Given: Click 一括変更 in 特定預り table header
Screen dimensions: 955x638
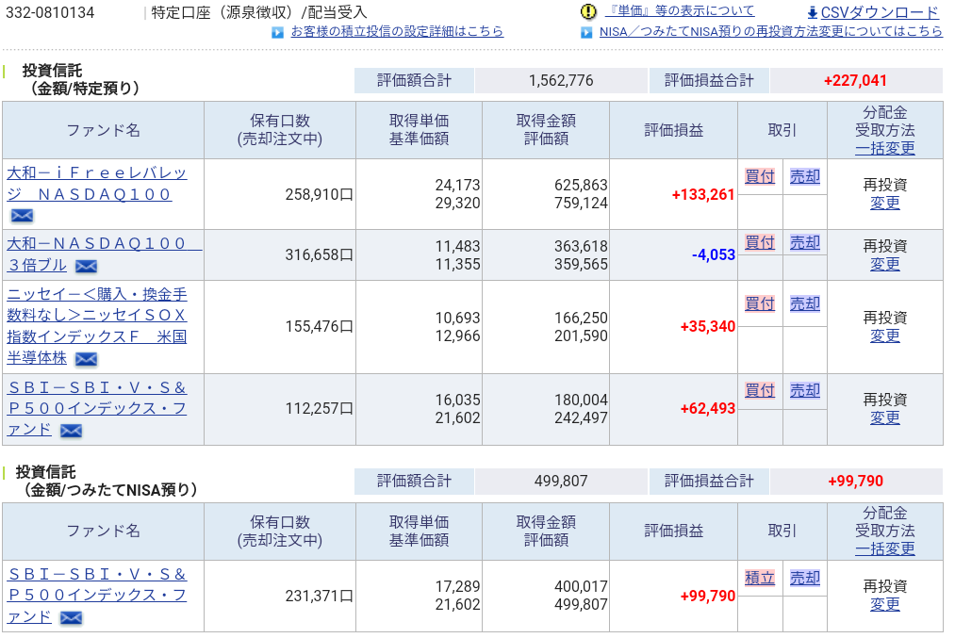Looking at the screenshot, I should 884,148.
